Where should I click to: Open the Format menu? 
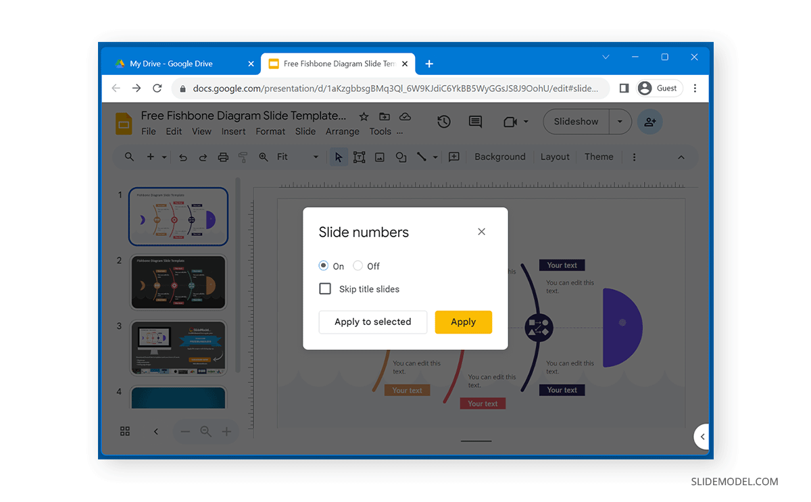click(x=270, y=132)
